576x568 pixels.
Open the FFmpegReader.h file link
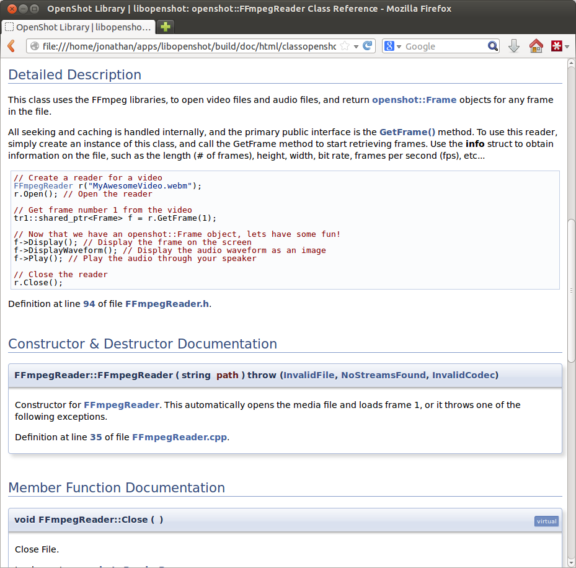(x=167, y=304)
